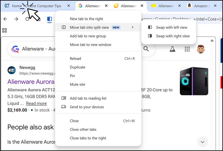Close the yellow-icon Alienware tab
The image size is (223, 151).
(x=180, y=6)
